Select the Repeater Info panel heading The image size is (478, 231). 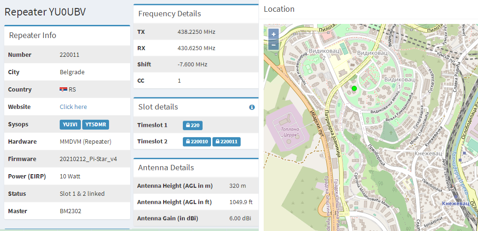click(x=33, y=36)
